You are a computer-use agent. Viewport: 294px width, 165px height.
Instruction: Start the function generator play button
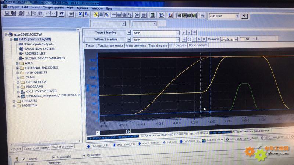point(199,39)
